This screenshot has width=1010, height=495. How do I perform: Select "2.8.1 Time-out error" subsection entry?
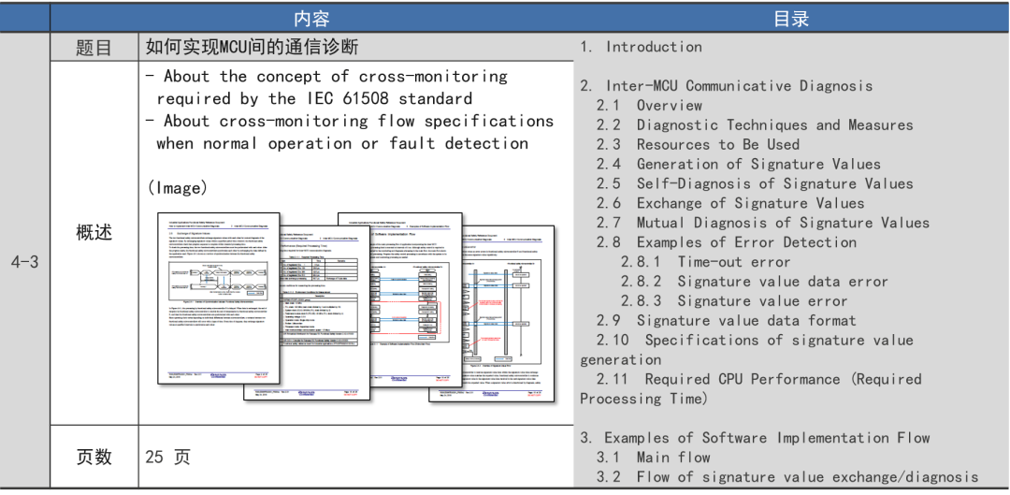(x=705, y=262)
